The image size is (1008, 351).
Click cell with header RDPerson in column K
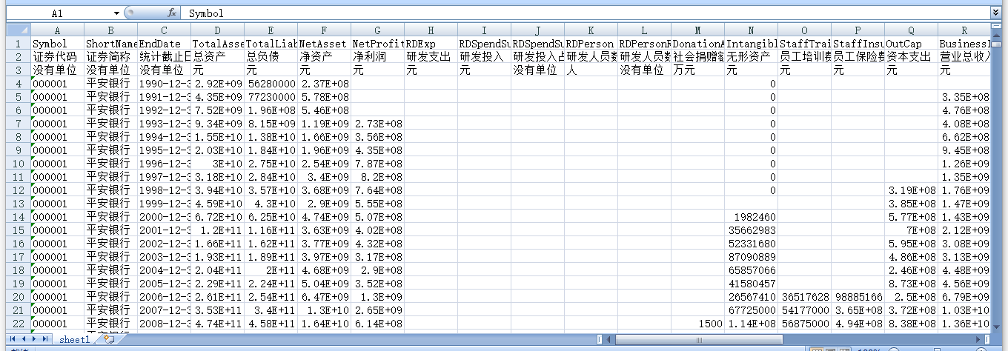click(x=591, y=44)
